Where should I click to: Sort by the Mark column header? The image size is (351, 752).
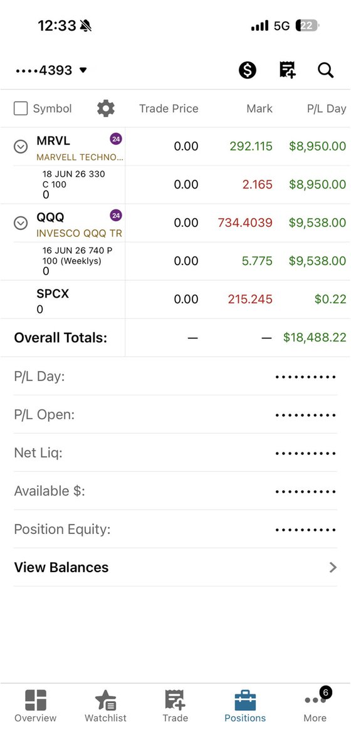tap(259, 108)
